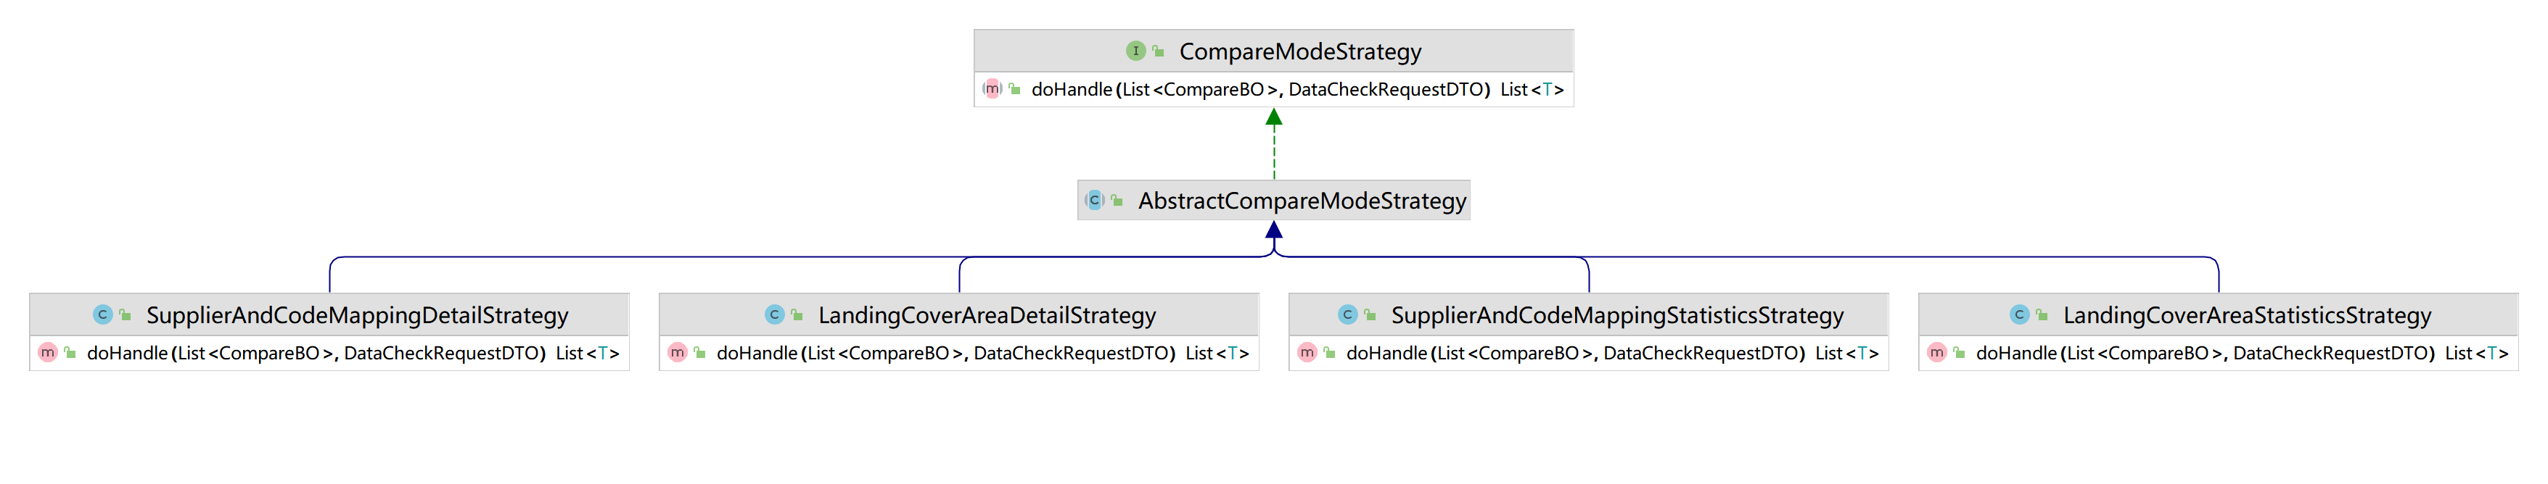
Task: Click the abstract method icon in CompareModeStrategy
Action: tap(992, 89)
